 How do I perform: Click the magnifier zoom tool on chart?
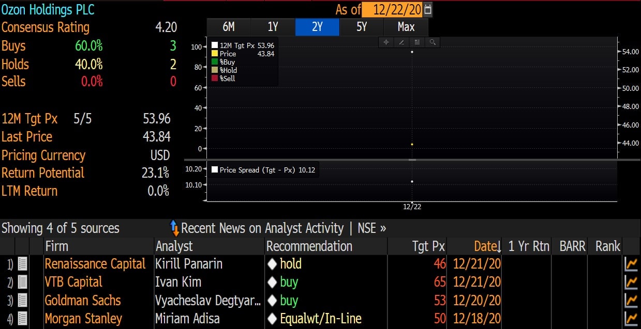pos(433,42)
